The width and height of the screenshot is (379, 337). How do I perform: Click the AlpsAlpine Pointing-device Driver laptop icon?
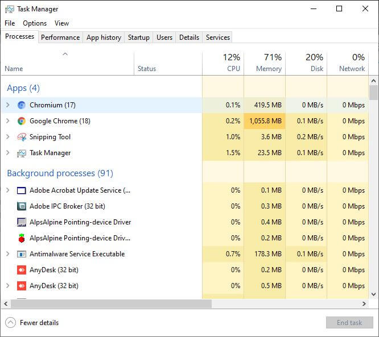tap(22, 222)
